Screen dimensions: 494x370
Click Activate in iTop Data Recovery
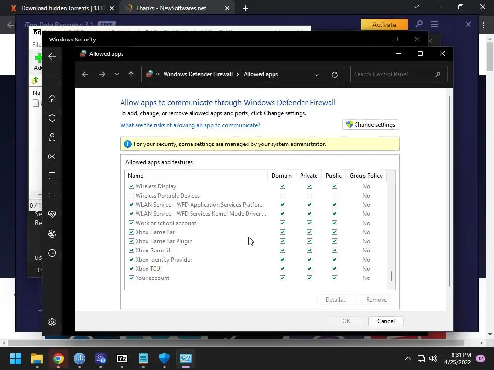384,25
